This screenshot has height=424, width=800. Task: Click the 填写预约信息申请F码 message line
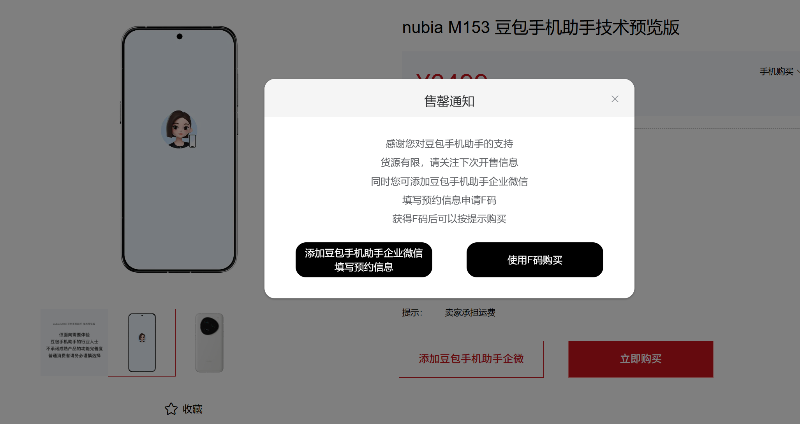click(x=449, y=200)
